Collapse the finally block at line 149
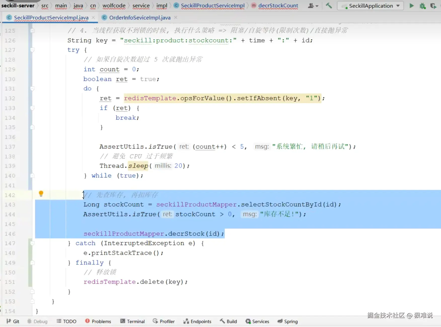Viewport: 441px width, 327px height. pyautogui.click(x=32, y=263)
